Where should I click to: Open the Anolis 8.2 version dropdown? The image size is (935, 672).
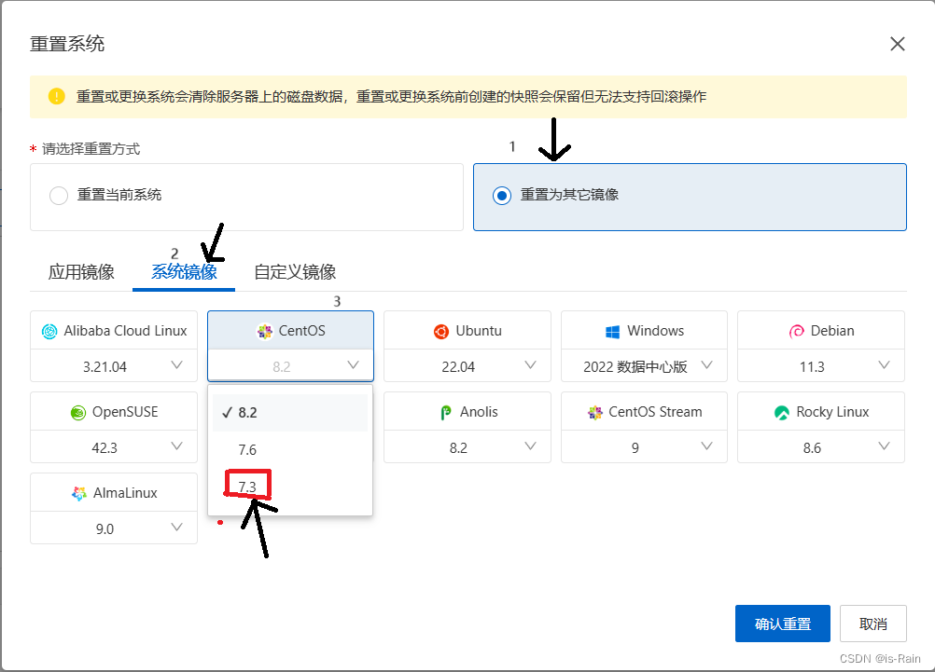[467, 446]
